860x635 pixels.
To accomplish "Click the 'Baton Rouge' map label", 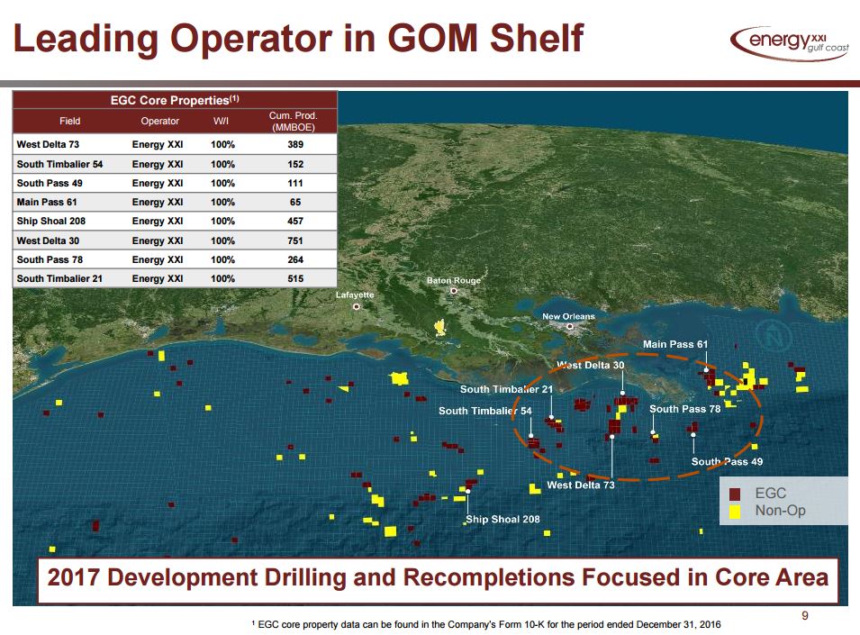I will [454, 280].
